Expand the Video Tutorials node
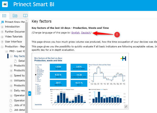The width and height of the screenshot is (157, 113). [2, 37]
